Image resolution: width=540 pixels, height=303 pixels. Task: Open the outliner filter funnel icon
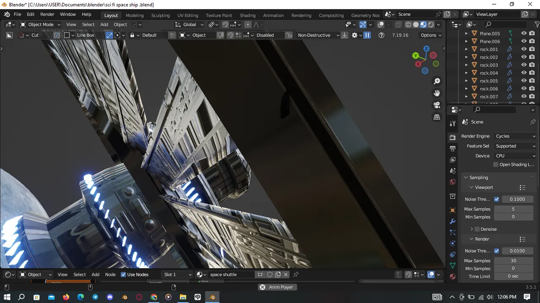537,24
